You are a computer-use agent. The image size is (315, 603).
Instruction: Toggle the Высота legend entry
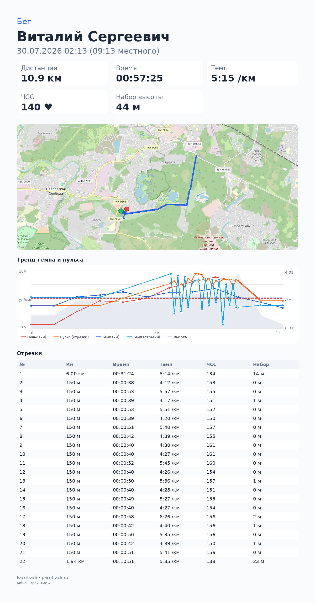pos(177,337)
